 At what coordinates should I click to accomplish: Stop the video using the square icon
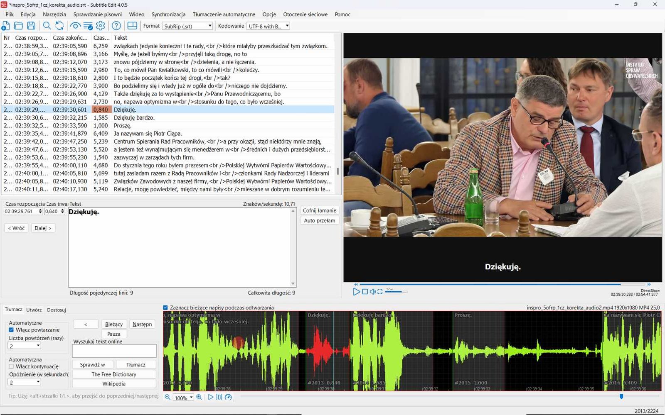click(365, 292)
